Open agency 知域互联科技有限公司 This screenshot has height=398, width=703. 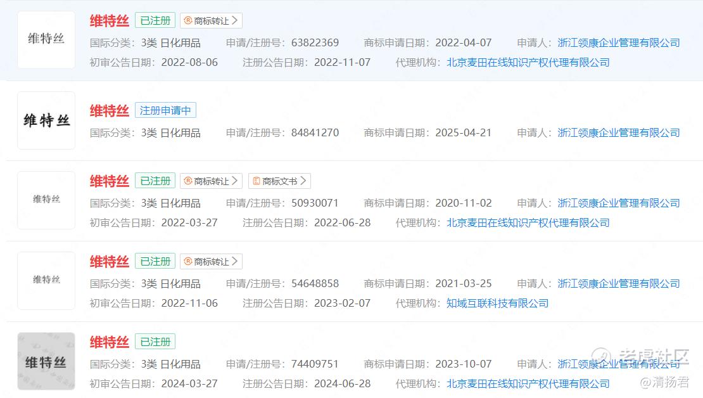498,304
